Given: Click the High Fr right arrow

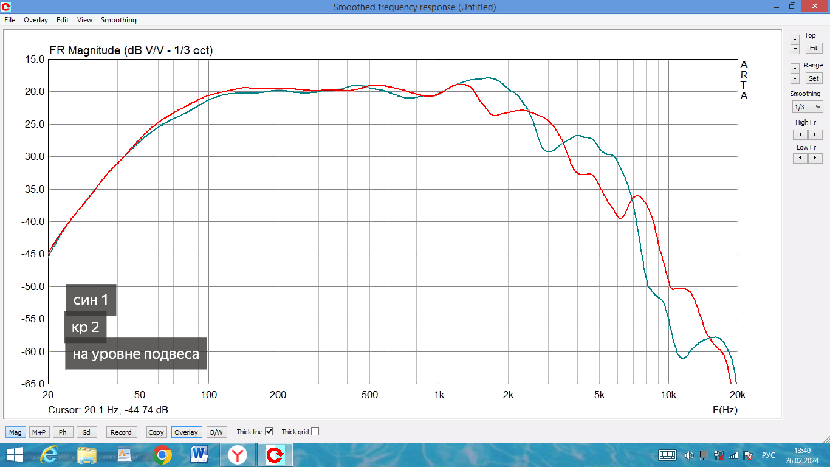Looking at the screenshot, I should click(815, 134).
